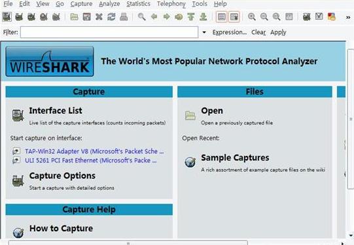Go forward in packet history arrow
This screenshot has height=245, width=354.
[x=166, y=16]
